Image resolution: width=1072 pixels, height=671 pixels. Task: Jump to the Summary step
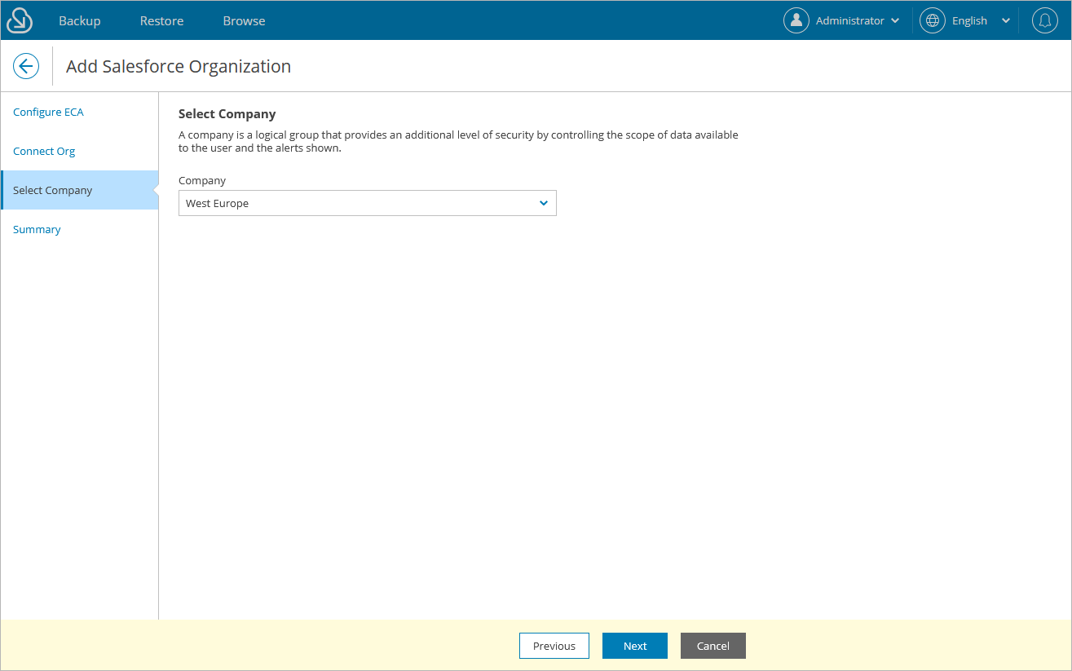(x=37, y=229)
